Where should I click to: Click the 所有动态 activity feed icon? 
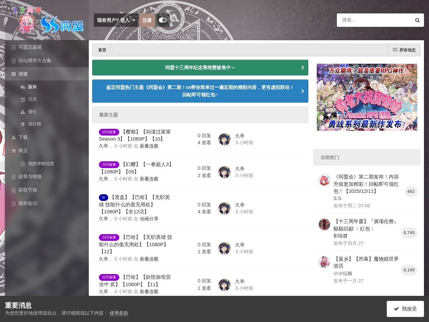click(395, 50)
